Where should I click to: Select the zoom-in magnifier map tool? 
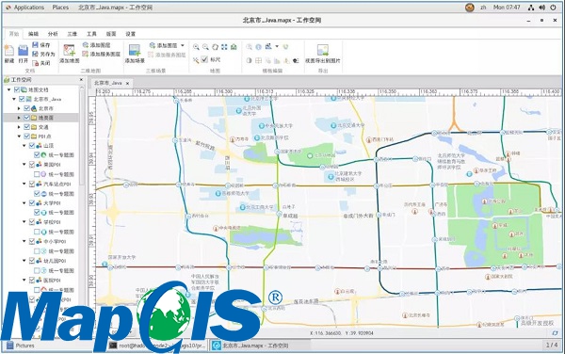point(196,47)
